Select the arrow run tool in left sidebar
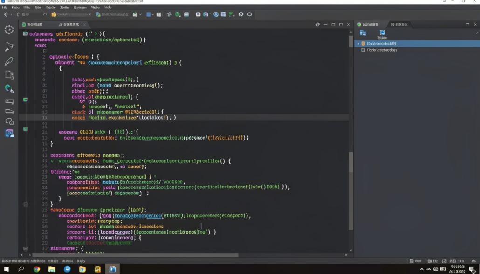The height and width of the screenshot is (274, 480). click(9, 47)
